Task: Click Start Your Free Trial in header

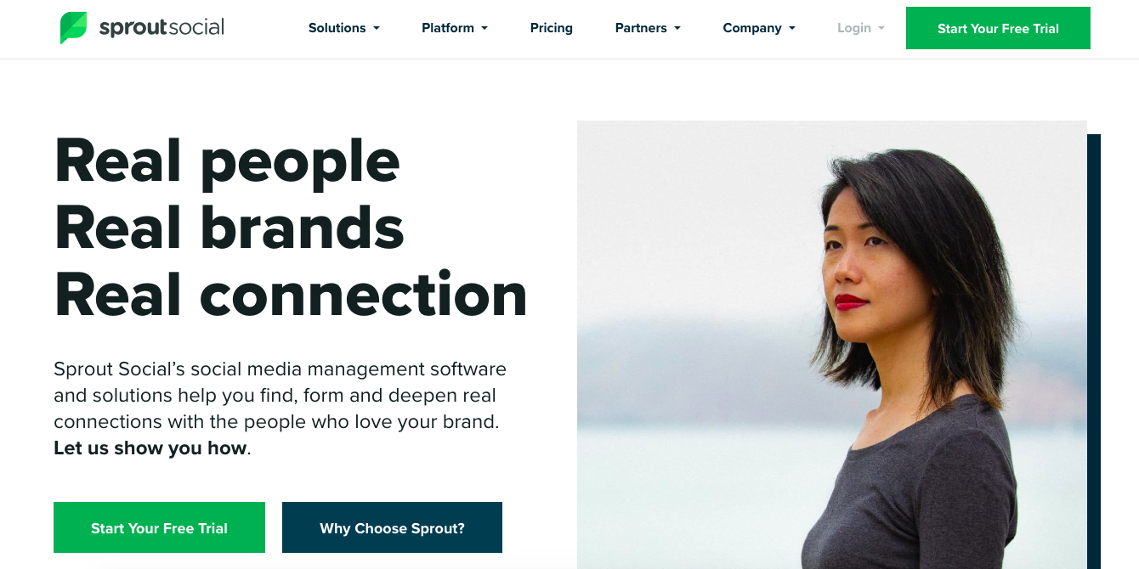Action: pyautogui.click(x=998, y=28)
